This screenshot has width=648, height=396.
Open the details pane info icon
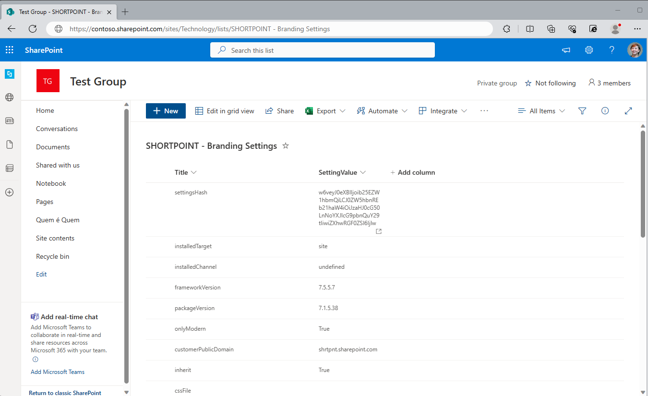pyautogui.click(x=605, y=111)
